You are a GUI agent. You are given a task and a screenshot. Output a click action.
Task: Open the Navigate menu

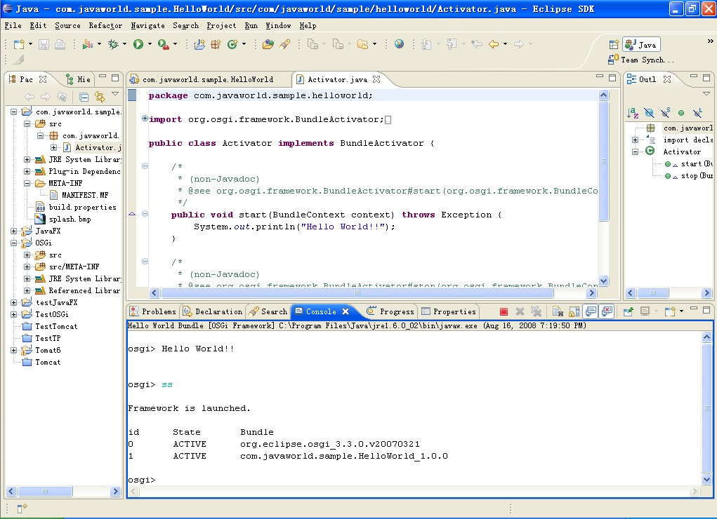click(147, 25)
